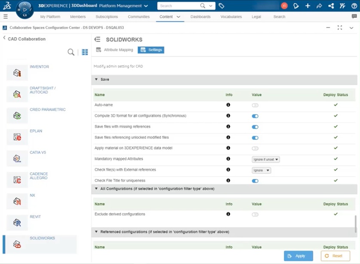360x264 pixels.
Task: Open Check file(s) with External references dropdown
Action: click(261, 171)
